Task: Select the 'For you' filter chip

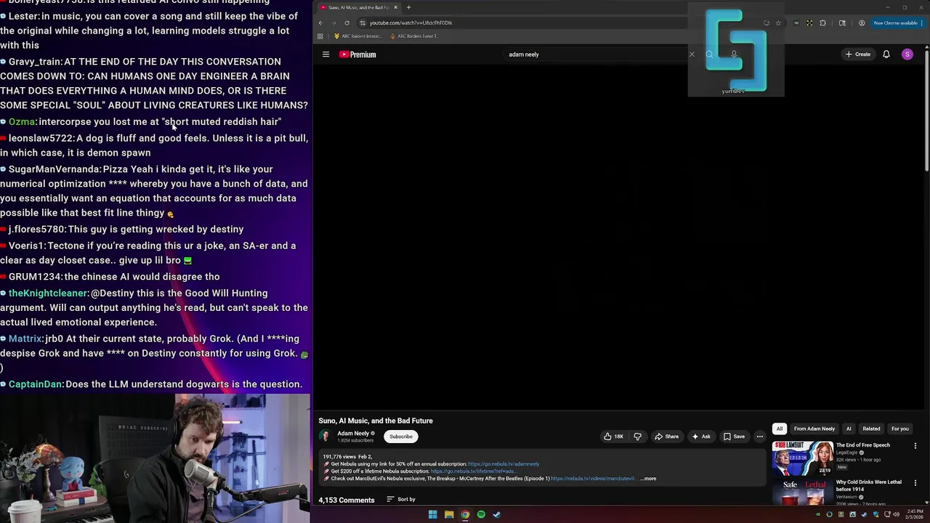Action: [x=899, y=429]
